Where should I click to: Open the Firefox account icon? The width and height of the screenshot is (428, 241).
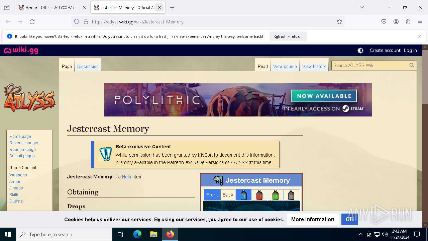point(396,22)
